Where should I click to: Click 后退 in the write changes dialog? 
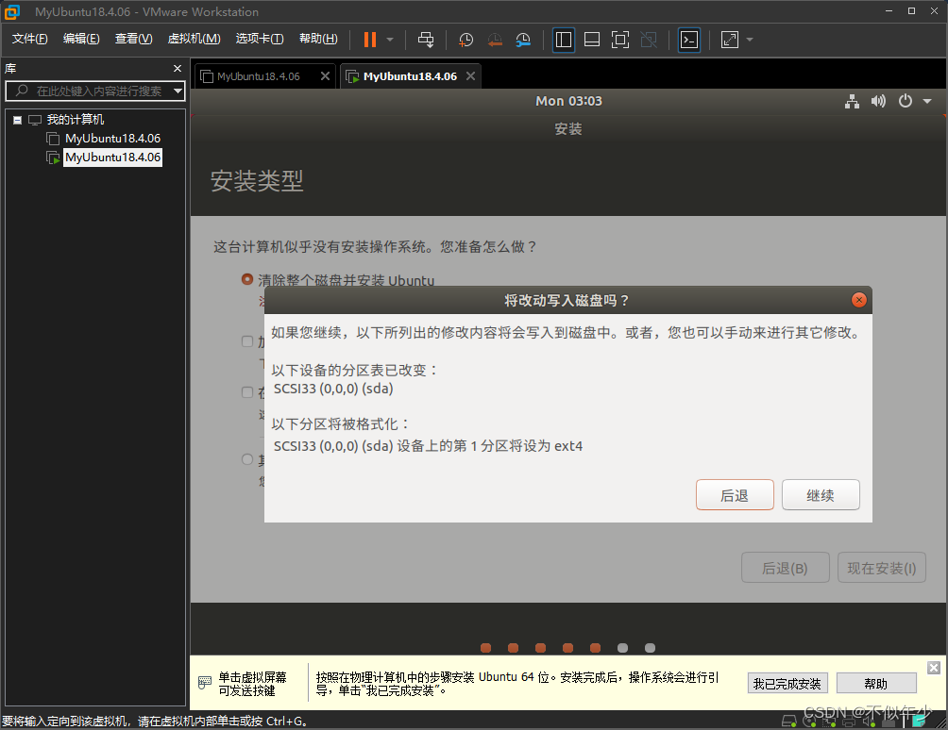(735, 495)
